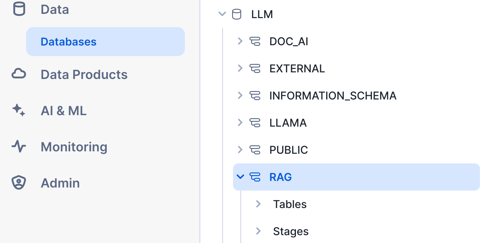This screenshot has width=486, height=243.
Task: Expand the EXTERNAL schema
Action: click(x=240, y=68)
